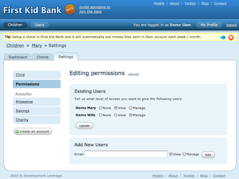Click invite someone to join the beta
239x179 pixels.
95,10
